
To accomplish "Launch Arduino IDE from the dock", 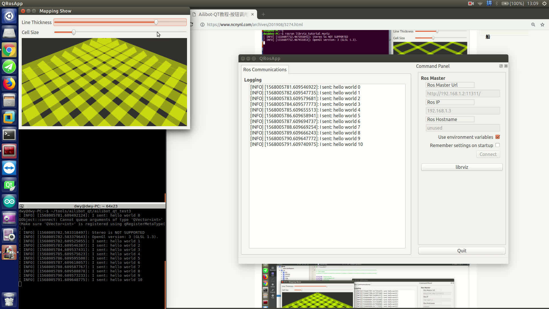I will coord(9,202).
